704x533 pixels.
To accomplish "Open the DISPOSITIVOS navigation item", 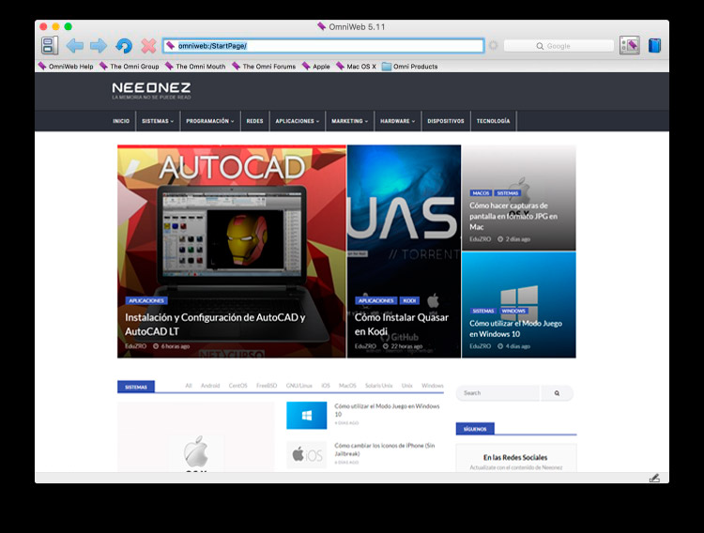I will (x=446, y=121).
